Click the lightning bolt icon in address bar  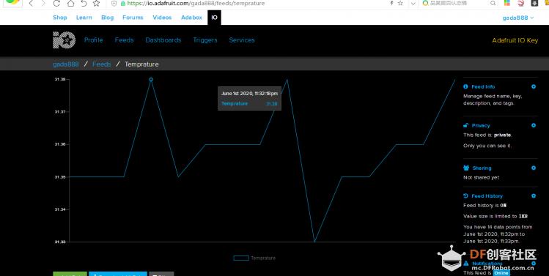tap(392, 3)
